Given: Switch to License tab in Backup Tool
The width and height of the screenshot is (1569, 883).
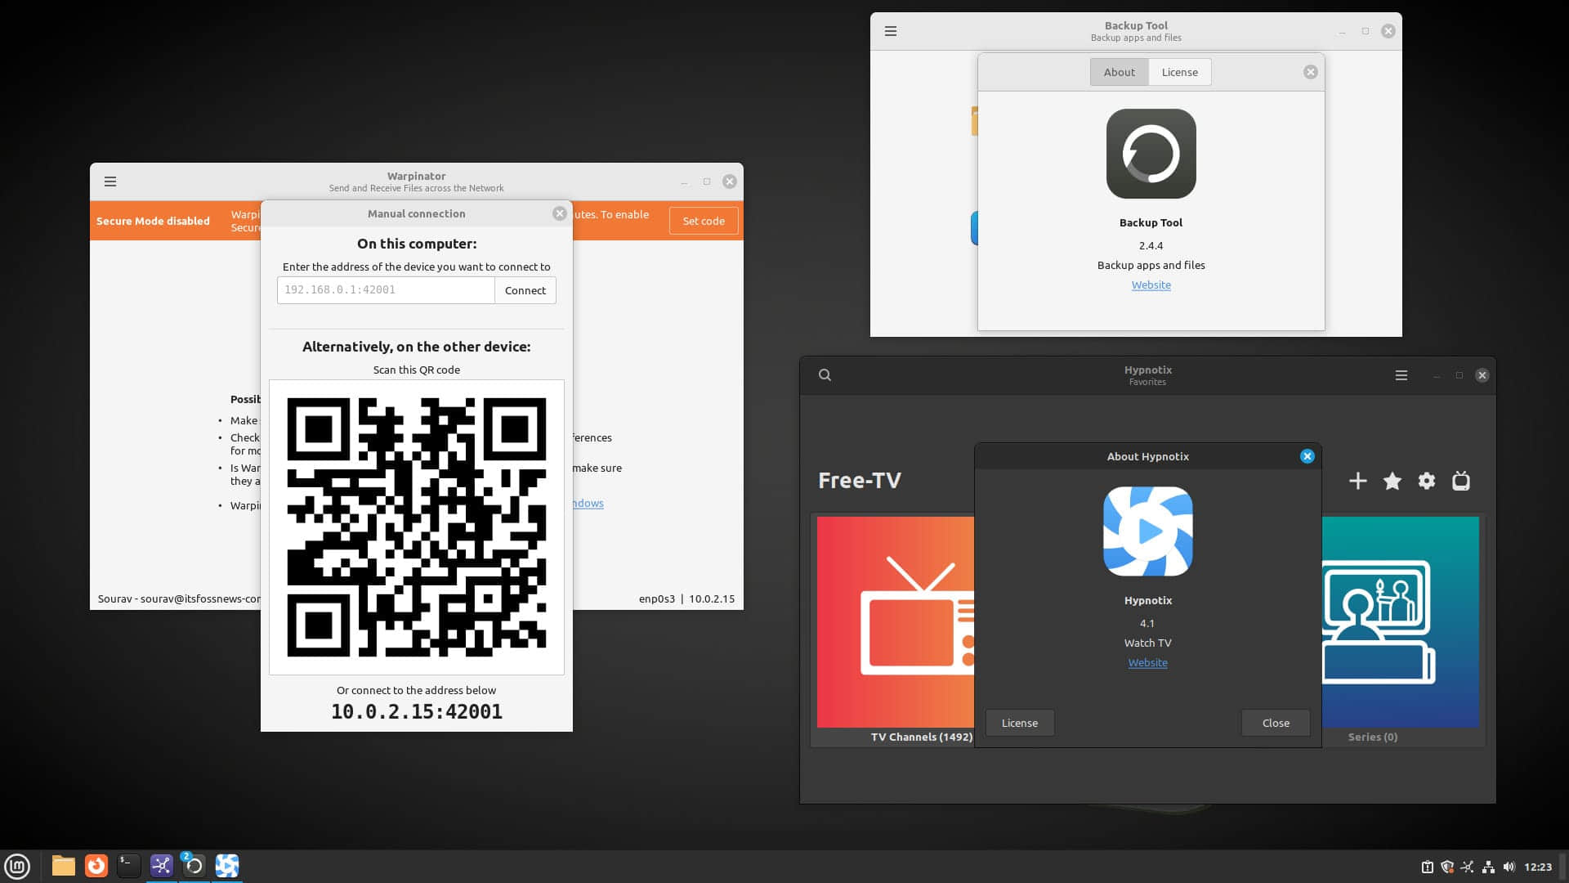Looking at the screenshot, I should click(1179, 72).
